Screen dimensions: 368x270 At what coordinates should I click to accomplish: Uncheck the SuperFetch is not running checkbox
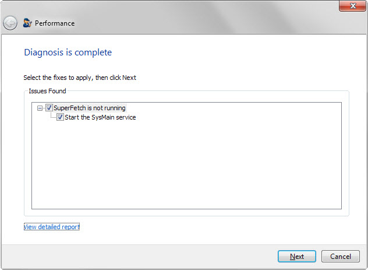coord(49,108)
